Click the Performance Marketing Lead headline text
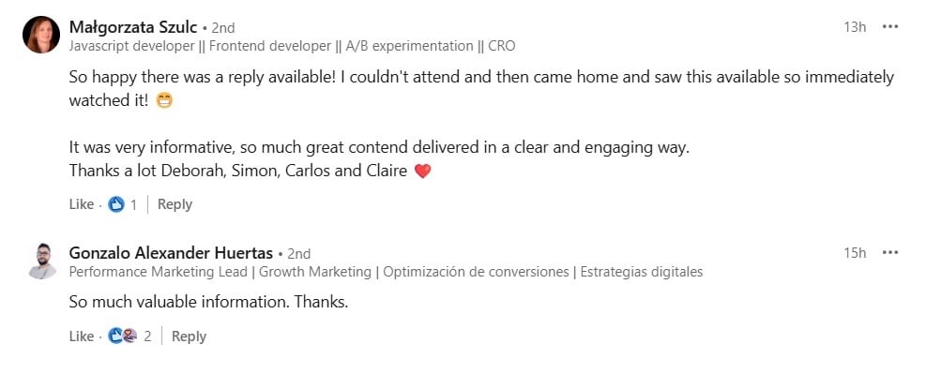Viewport: 926px width, 374px height. click(x=387, y=272)
